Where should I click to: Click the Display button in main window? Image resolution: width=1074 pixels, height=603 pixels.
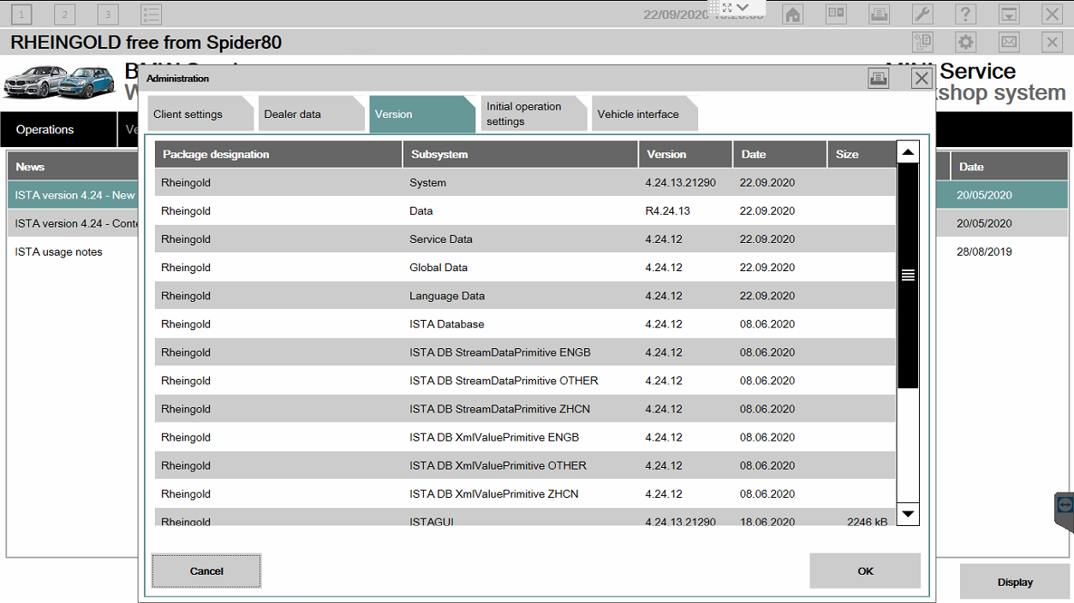1015,582
